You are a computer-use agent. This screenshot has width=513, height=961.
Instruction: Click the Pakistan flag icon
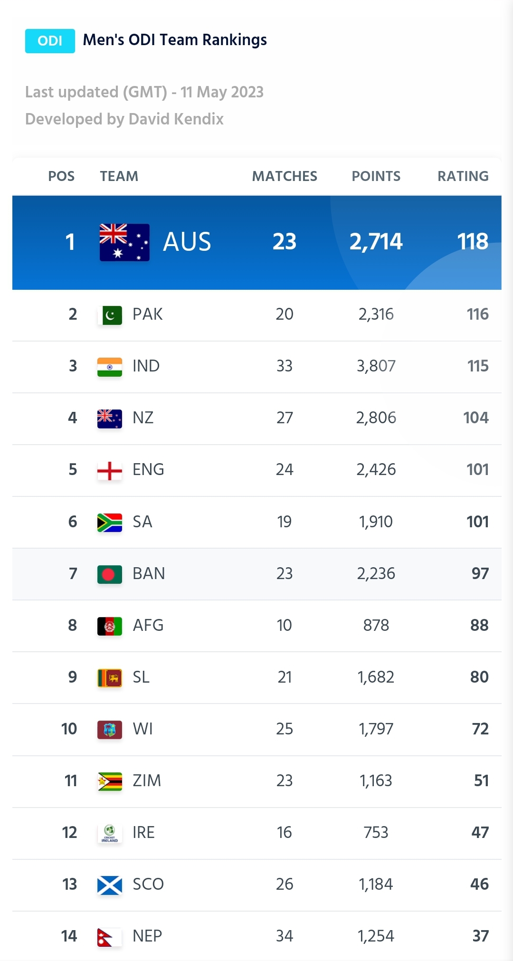tap(110, 315)
